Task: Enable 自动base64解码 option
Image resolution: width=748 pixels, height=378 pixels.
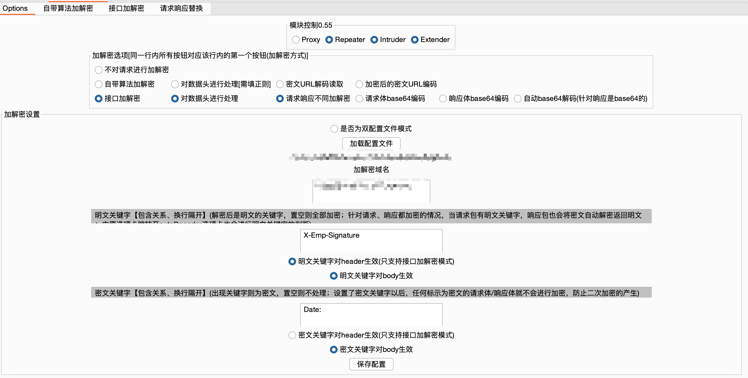Action: [517, 99]
